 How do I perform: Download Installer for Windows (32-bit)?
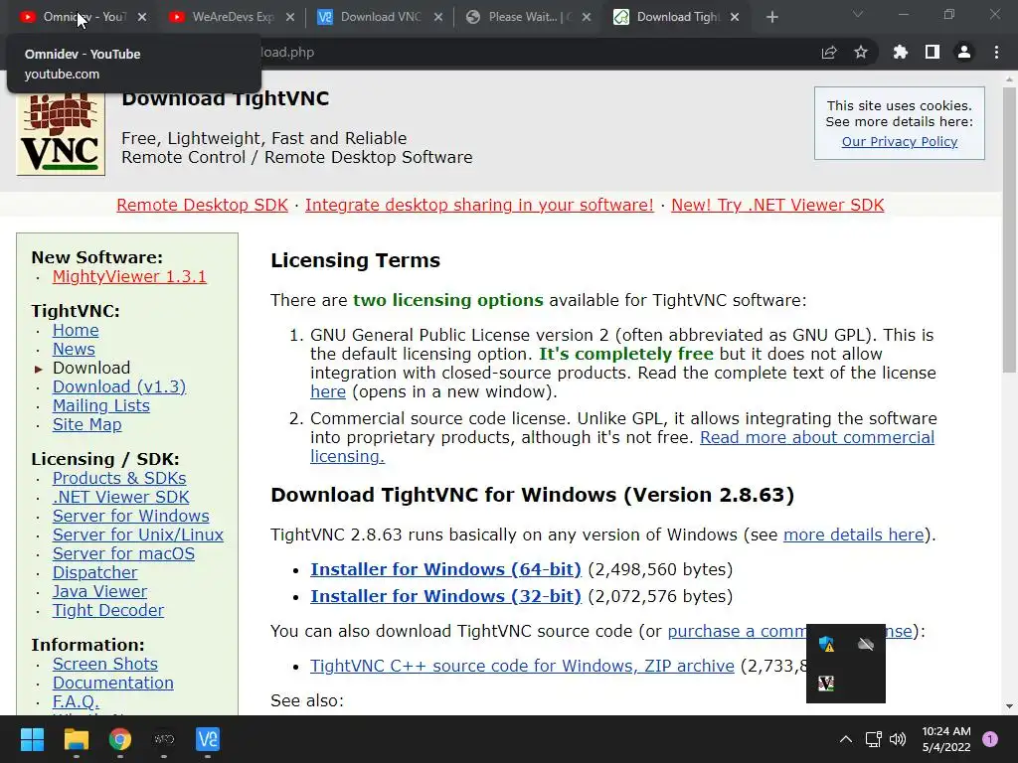click(445, 596)
